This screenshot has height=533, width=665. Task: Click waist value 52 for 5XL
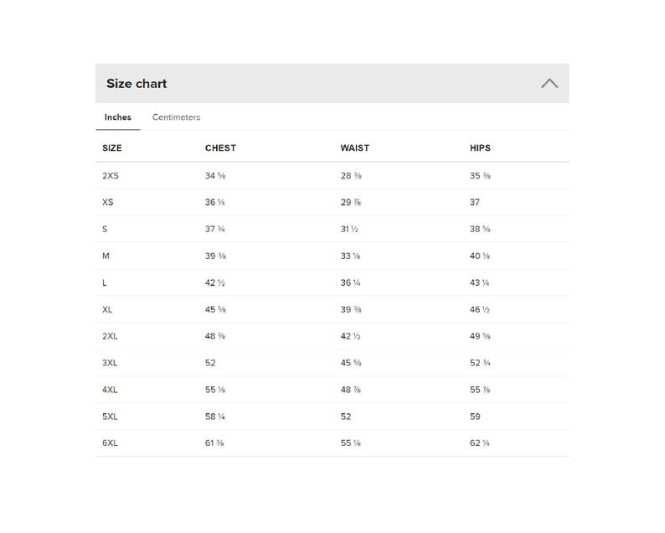click(346, 417)
